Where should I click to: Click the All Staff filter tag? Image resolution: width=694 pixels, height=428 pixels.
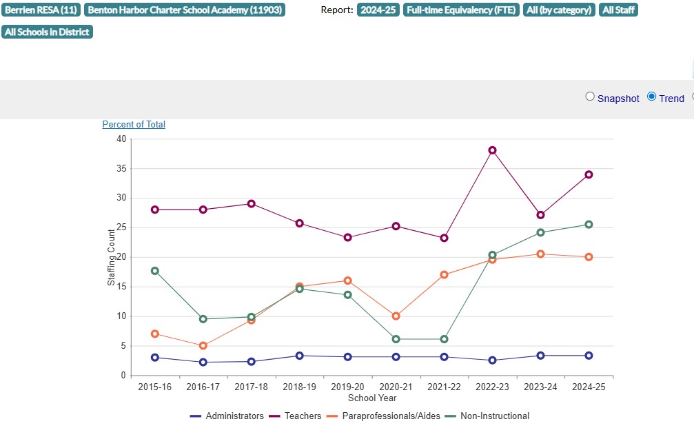618,10
